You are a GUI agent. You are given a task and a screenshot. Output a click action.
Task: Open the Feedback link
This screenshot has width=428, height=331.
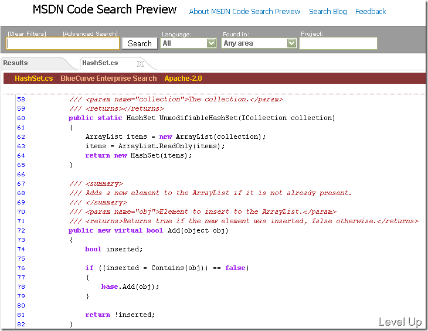point(371,12)
